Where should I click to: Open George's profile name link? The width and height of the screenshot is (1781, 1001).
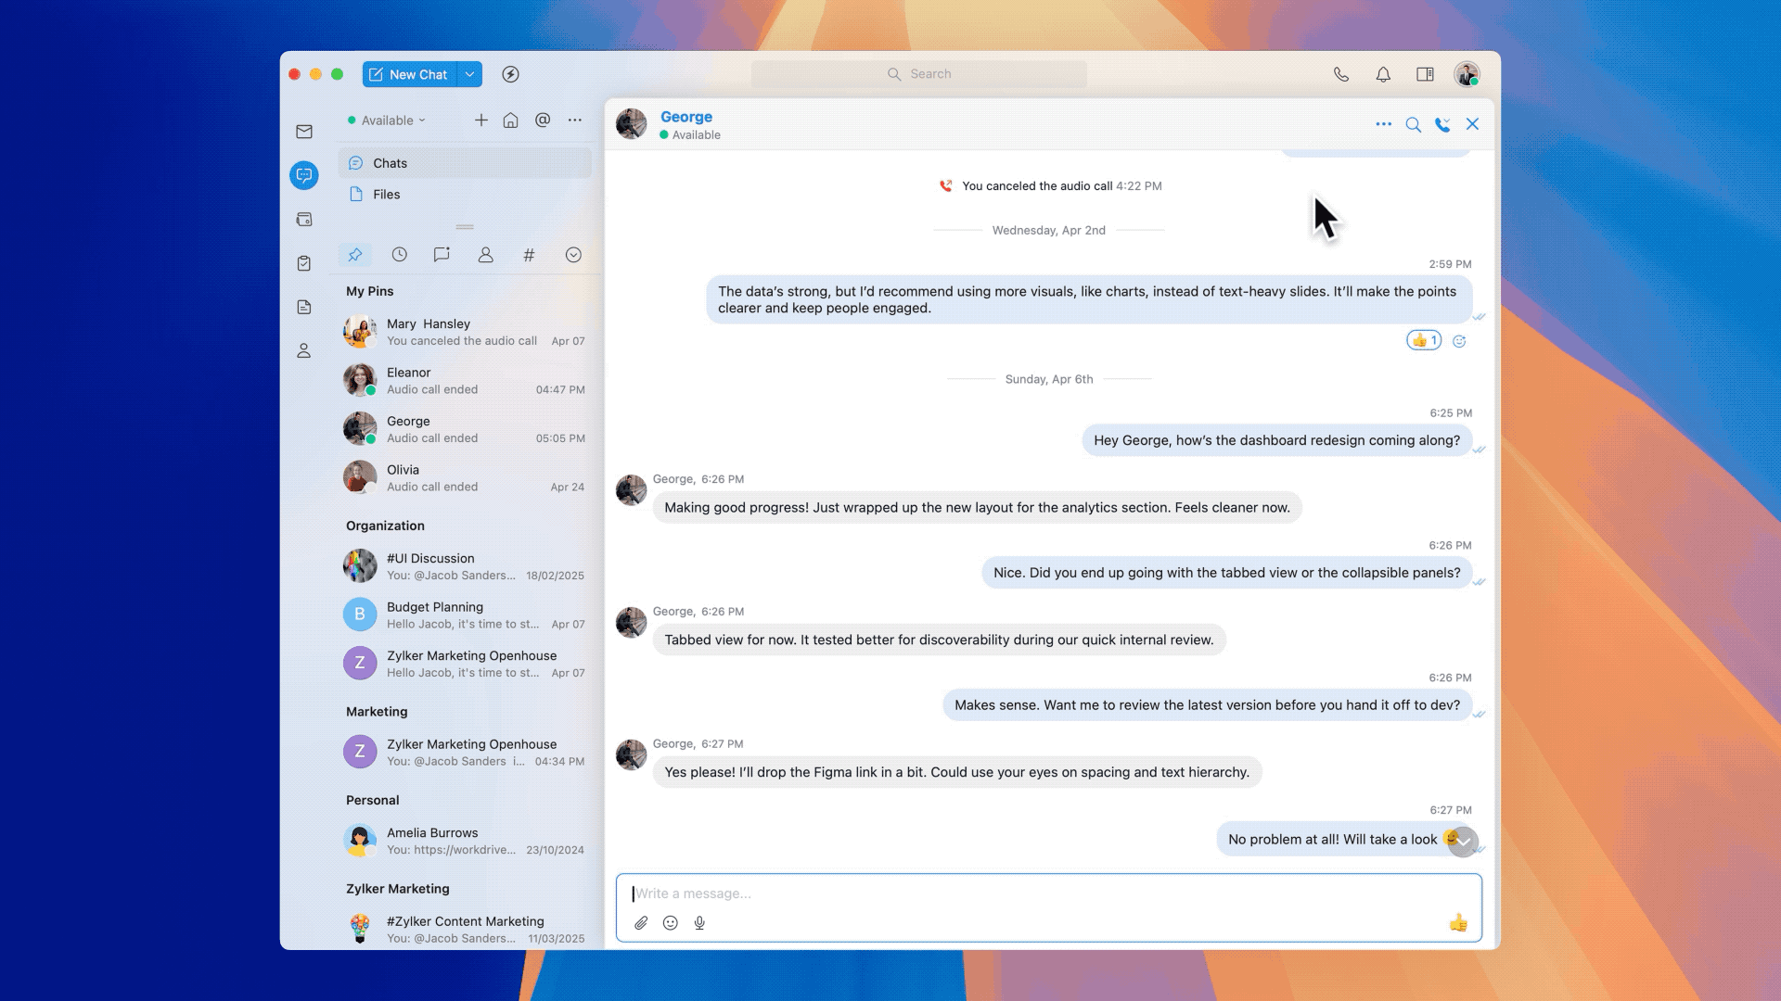pyautogui.click(x=685, y=117)
